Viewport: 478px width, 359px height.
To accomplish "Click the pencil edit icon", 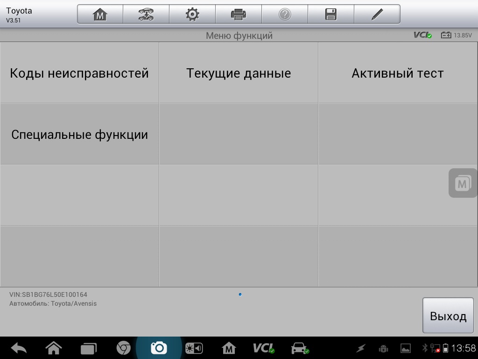I will pyautogui.click(x=377, y=14).
